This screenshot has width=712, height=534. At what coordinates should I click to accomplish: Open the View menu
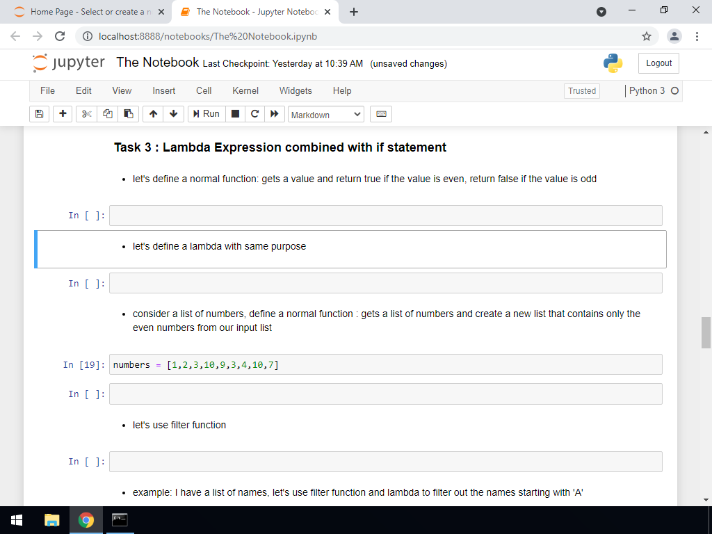[122, 91]
